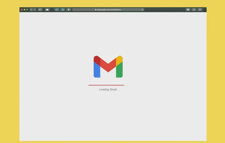Open the first blue extension icon
This screenshot has width=225, height=143.
pyautogui.click(x=57, y=10)
